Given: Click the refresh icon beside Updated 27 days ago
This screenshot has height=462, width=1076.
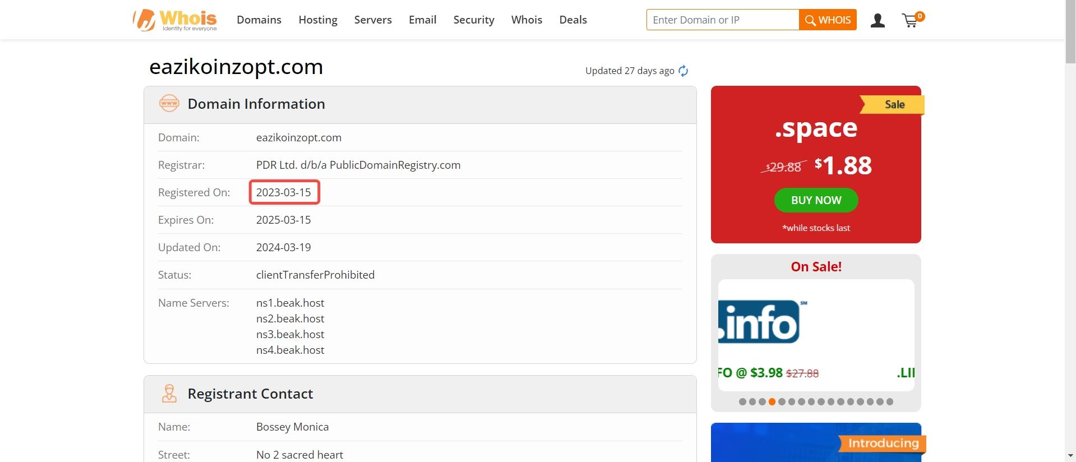Looking at the screenshot, I should (x=683, y=71).
